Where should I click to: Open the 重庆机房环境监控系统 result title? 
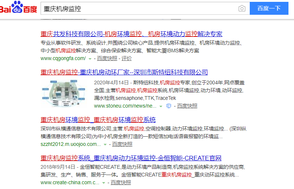98,120
